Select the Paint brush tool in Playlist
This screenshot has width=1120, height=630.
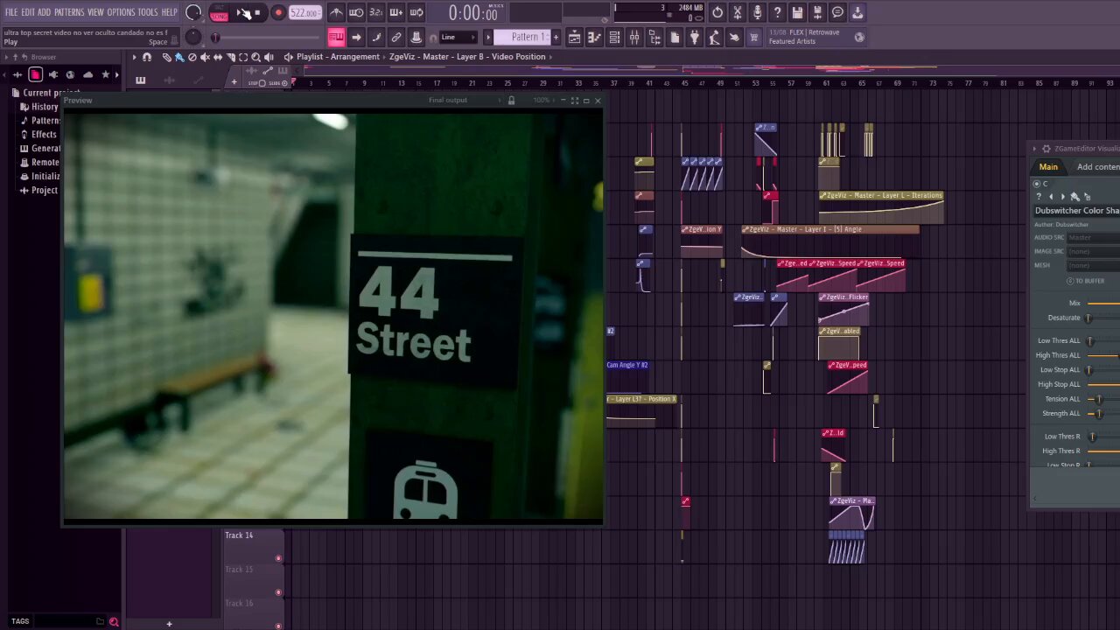[x=179, y=57]
